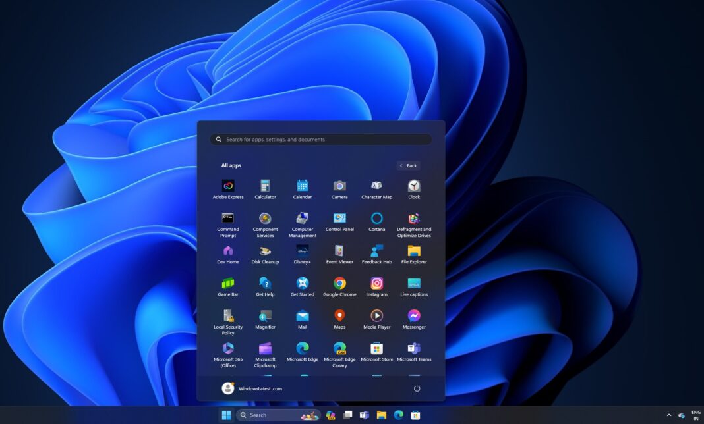Show hidden system tray icons
Image resolution: width=704 pixels, height=424 pixels.
(668, 415)
